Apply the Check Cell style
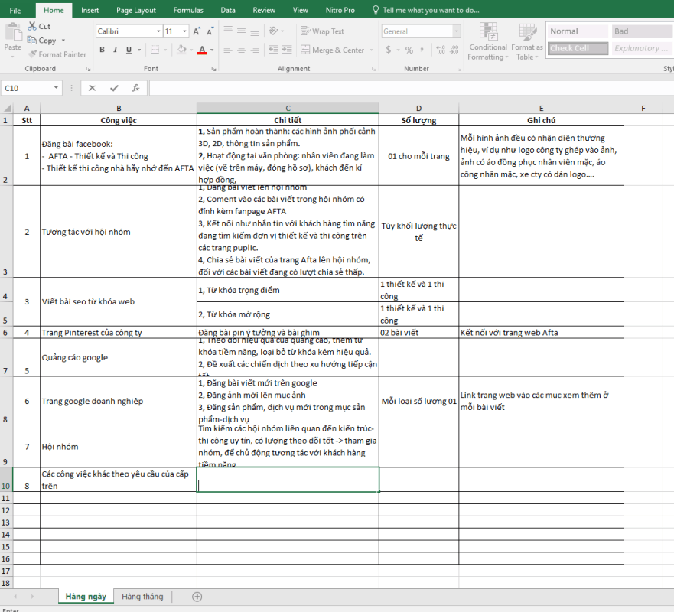The image size is (674, 612). tap(578, 48)
